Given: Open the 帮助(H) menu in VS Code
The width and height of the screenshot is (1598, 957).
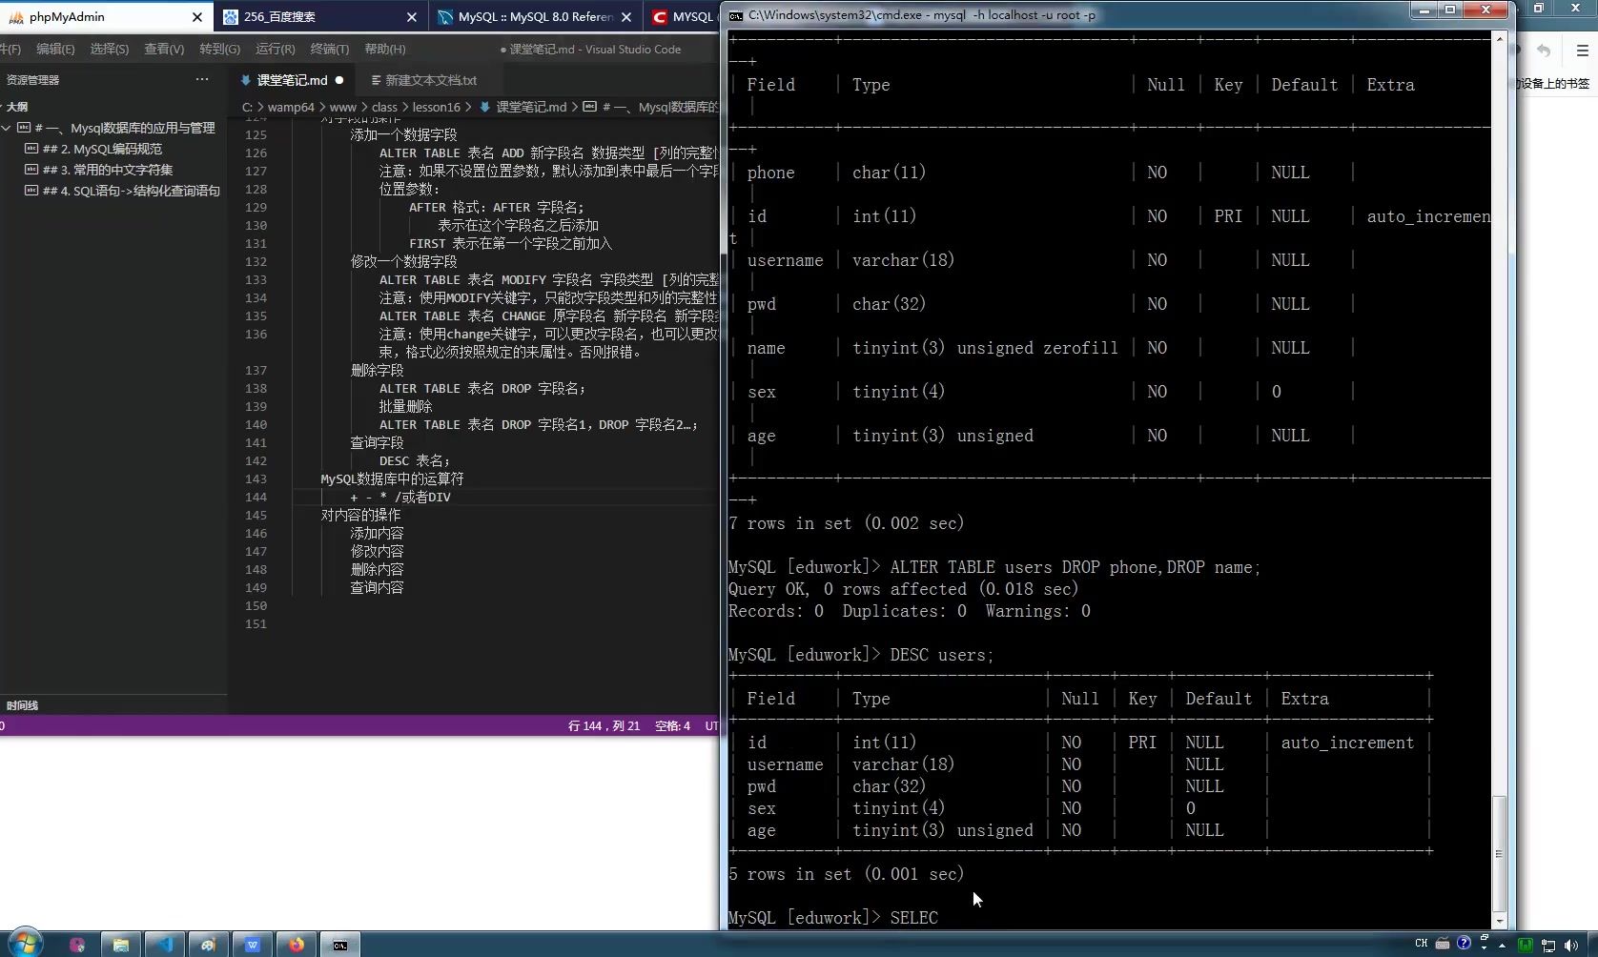Looking at the screenshot, I should click(x=385, y=49).
